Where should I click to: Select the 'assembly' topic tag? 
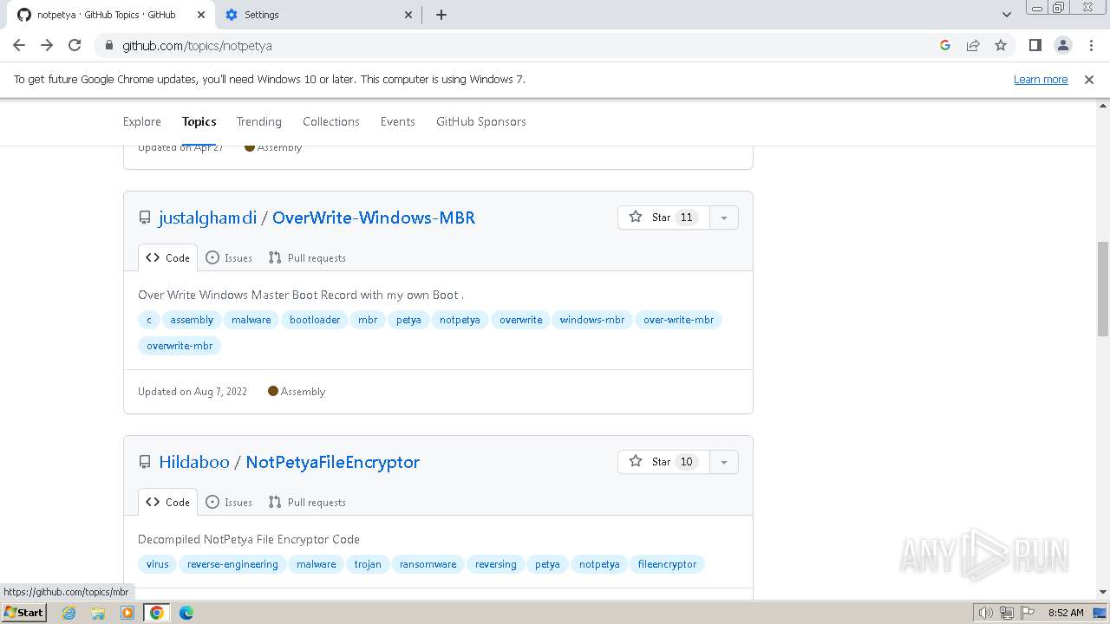[x=192, y=320]
